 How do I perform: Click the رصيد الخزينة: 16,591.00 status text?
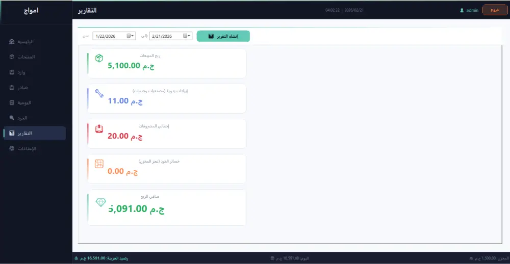click(x=104, y=258)
